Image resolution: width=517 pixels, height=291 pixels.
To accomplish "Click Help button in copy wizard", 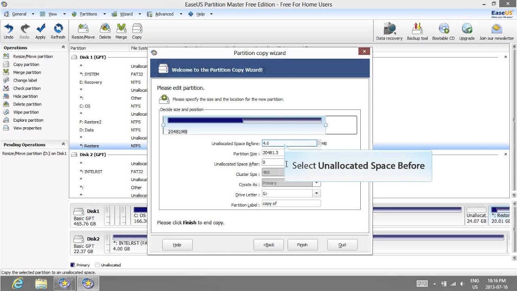I will tap(177, 245).
